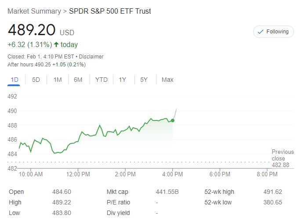The width and height of the screenshot is (301, 222).
Task: Toggle the Following button
Action: 273,32
